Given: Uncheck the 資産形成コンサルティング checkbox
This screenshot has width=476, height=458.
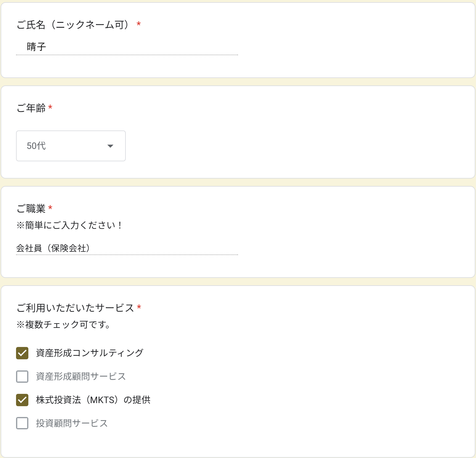Looking at the screenshot, I should 22,353.
